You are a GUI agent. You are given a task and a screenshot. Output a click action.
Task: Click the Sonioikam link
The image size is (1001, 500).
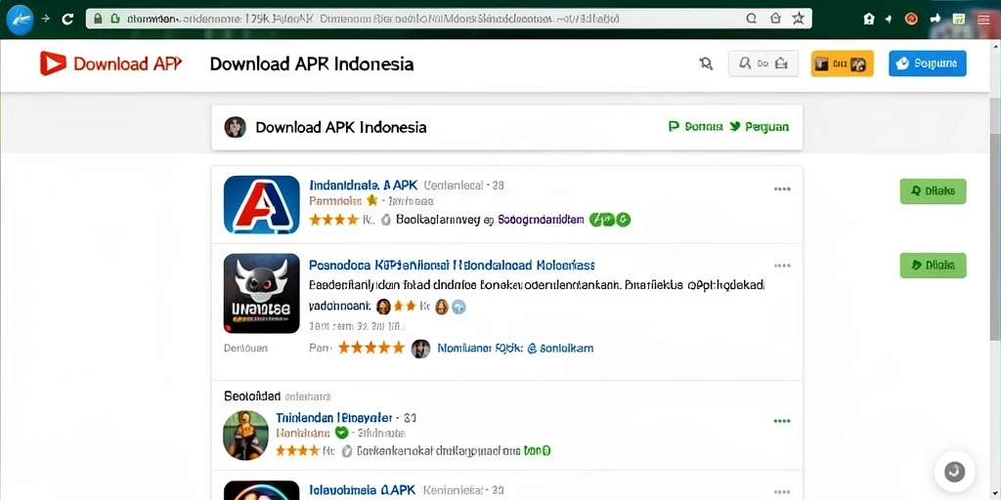560,349
